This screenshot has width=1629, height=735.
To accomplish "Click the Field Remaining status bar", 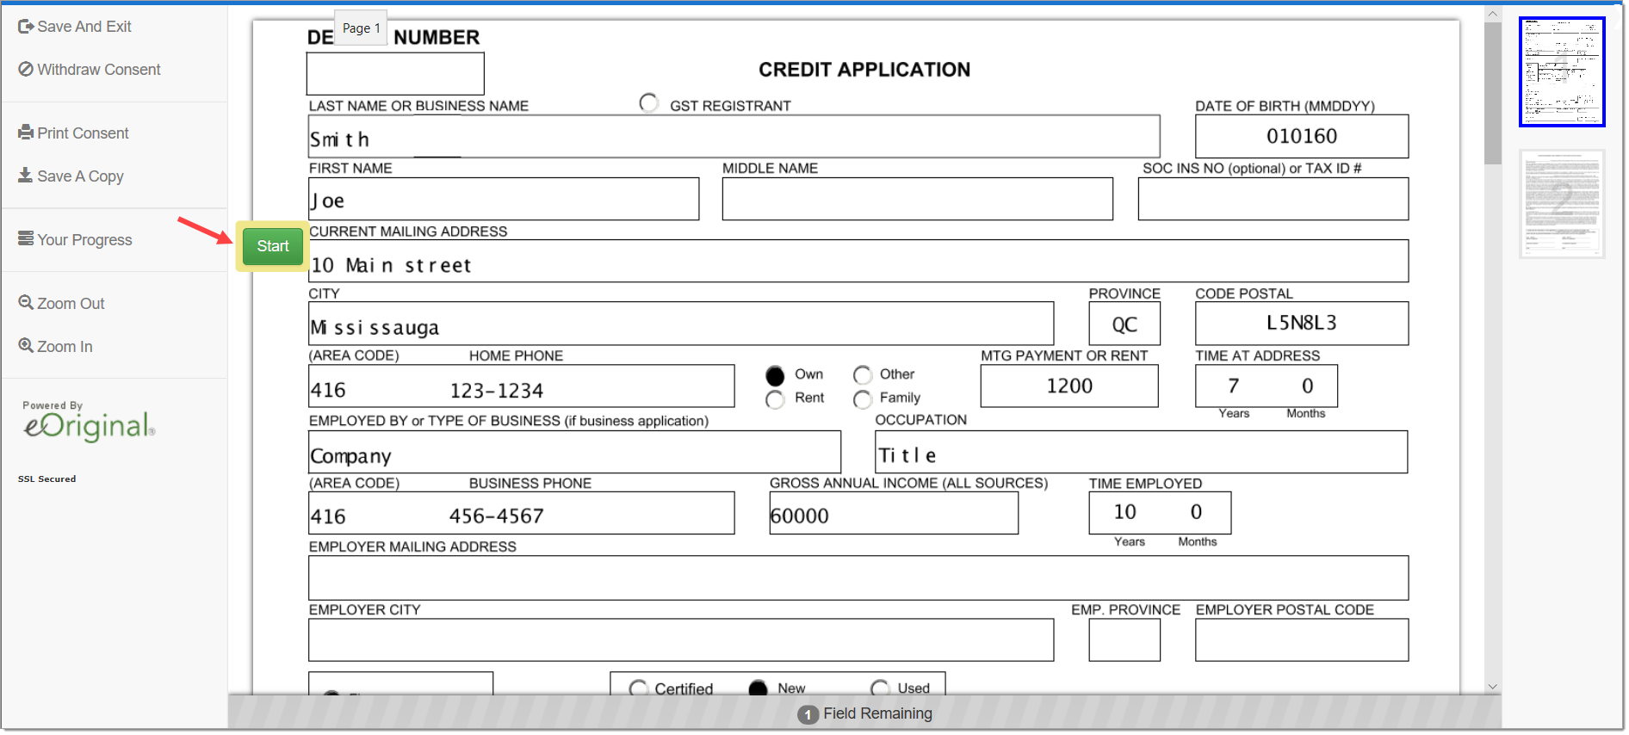I will coord(864,713).
